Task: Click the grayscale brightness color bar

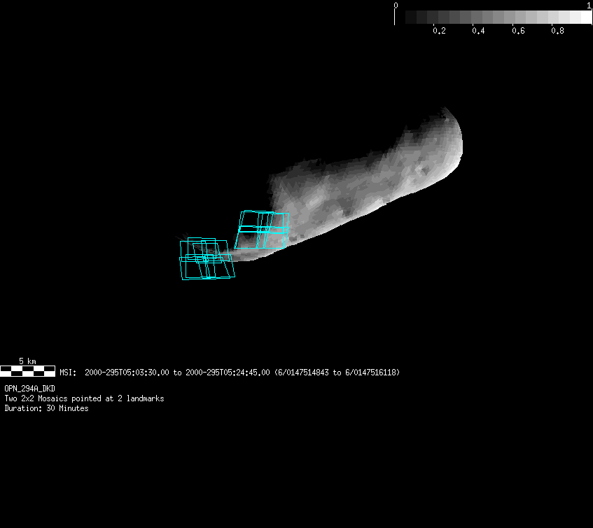Action: 493,17
